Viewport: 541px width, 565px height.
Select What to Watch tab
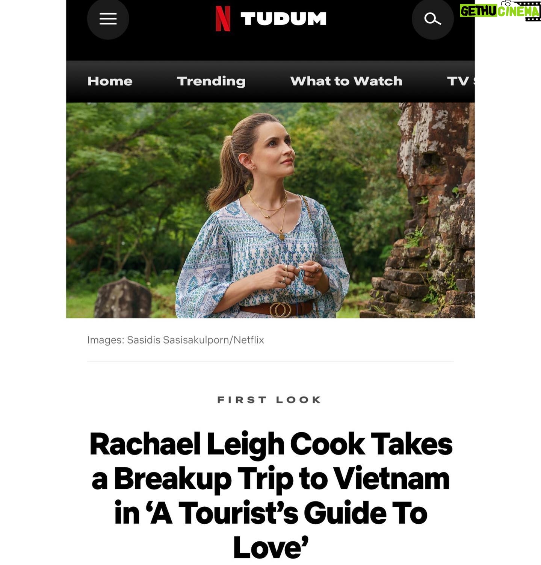[x=346, y=81]
